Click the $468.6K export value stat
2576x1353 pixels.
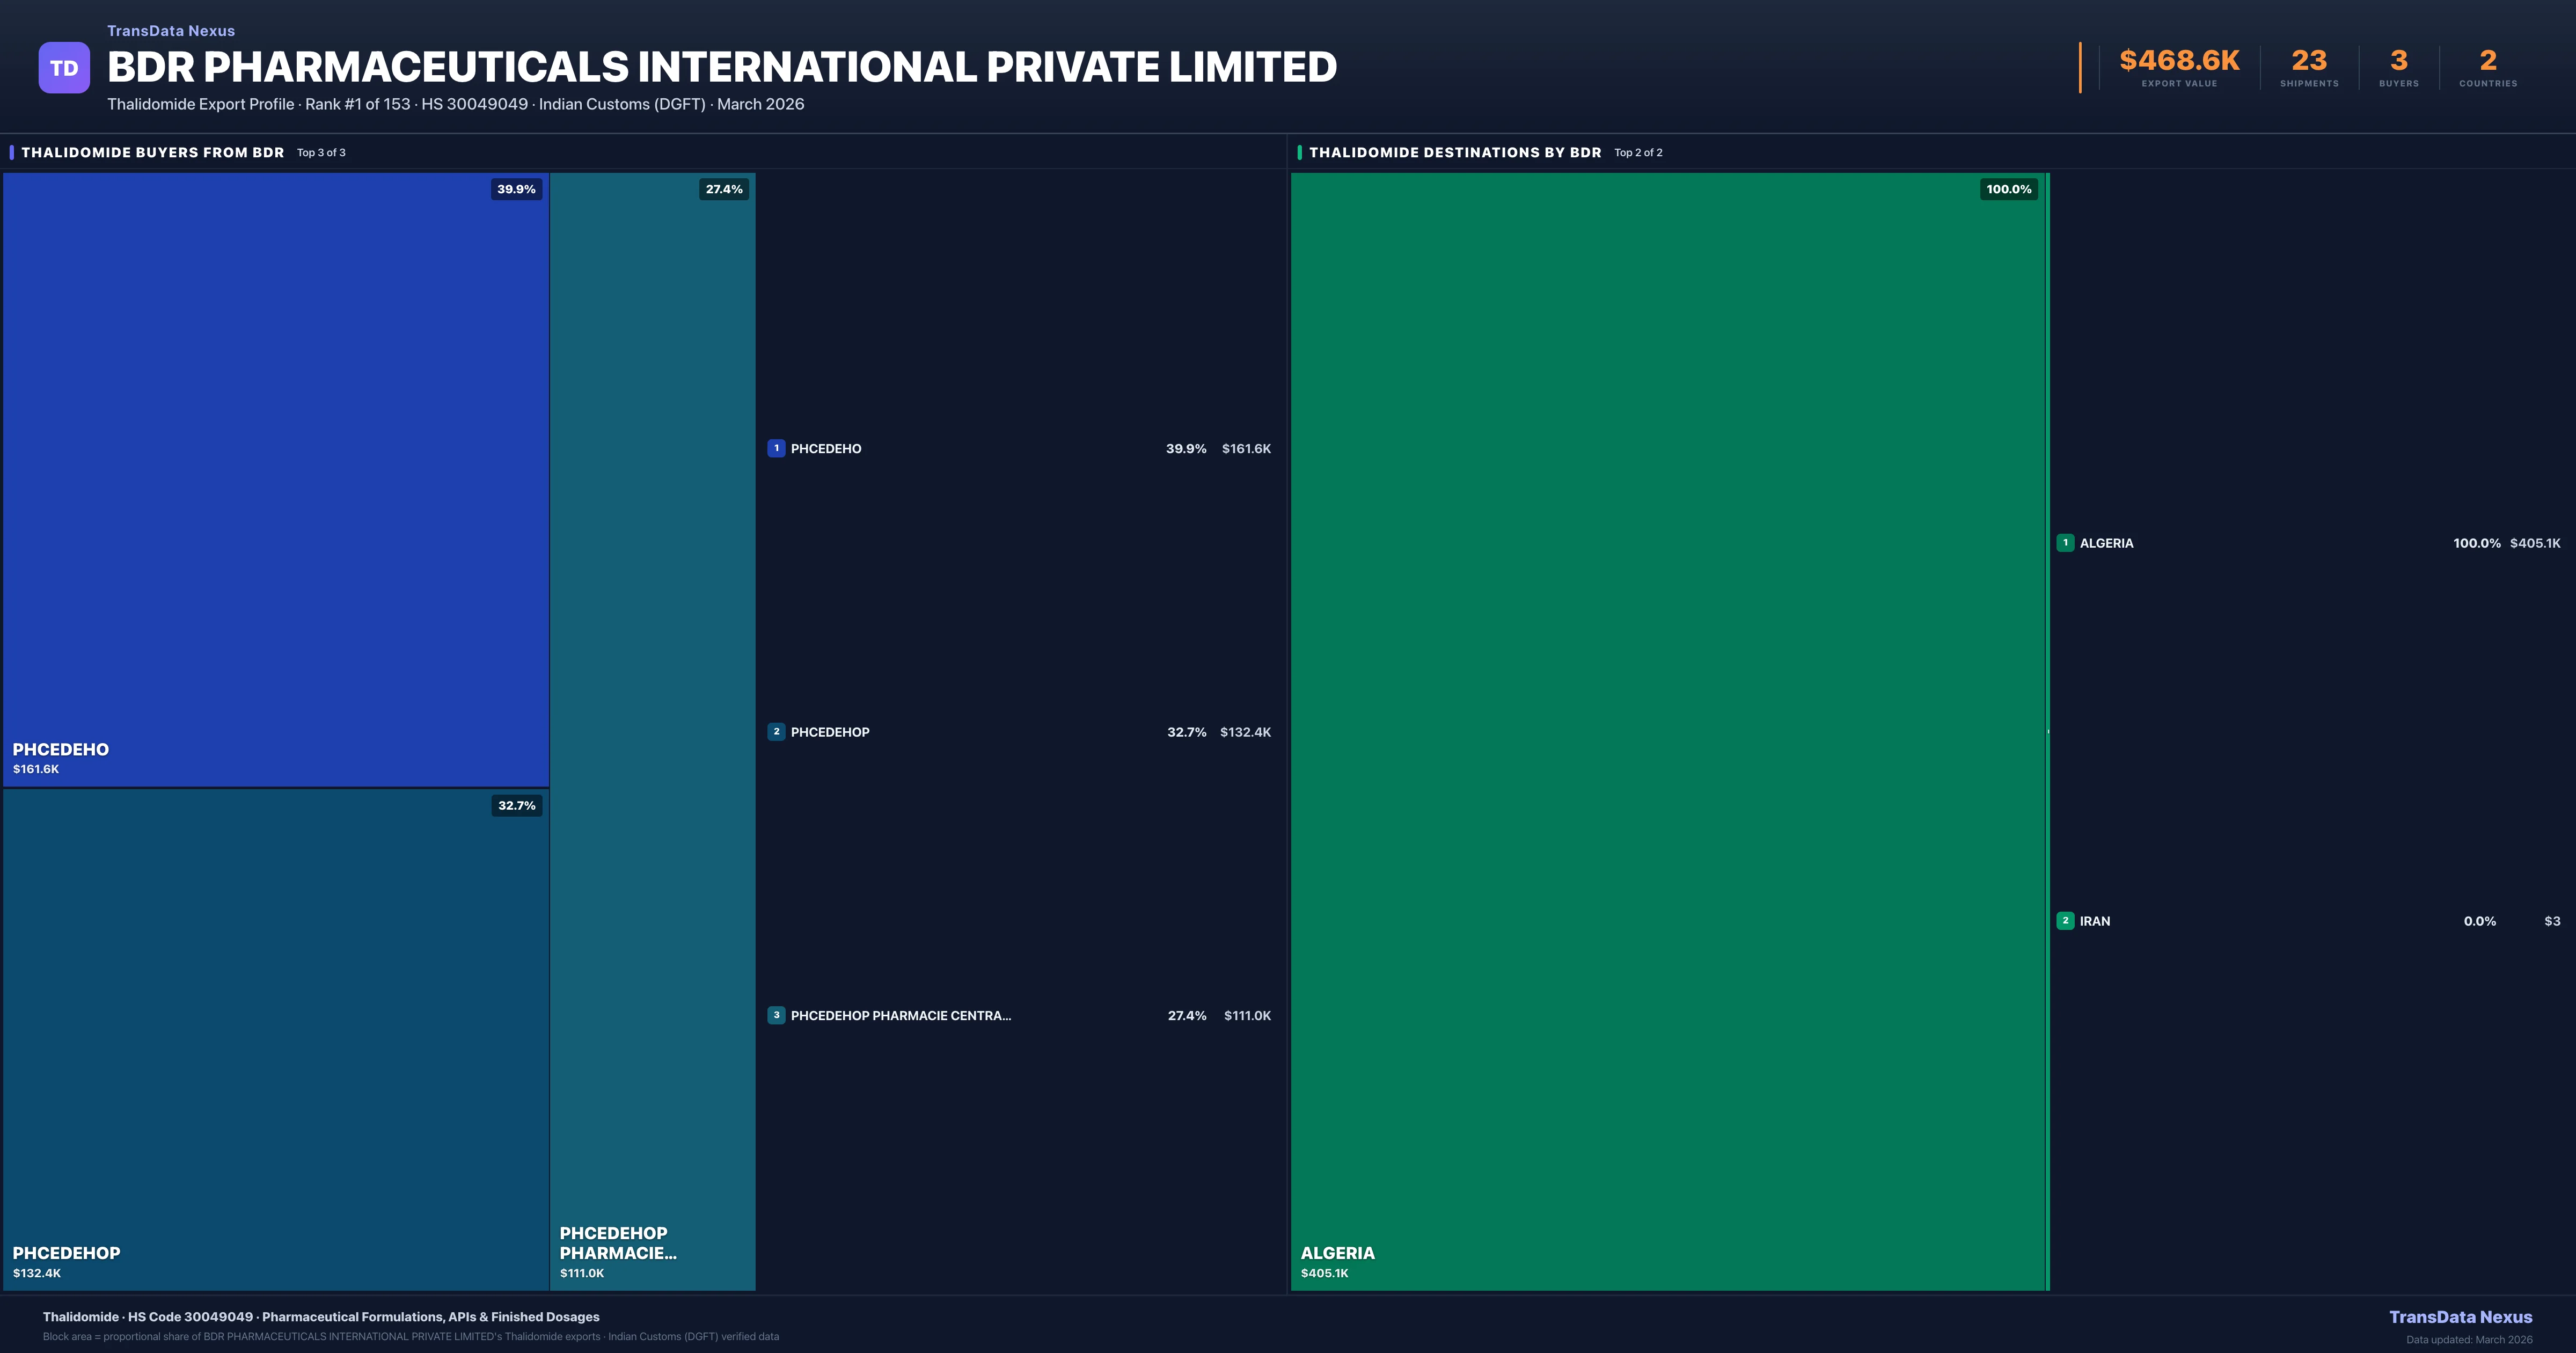pos(2179,62)
